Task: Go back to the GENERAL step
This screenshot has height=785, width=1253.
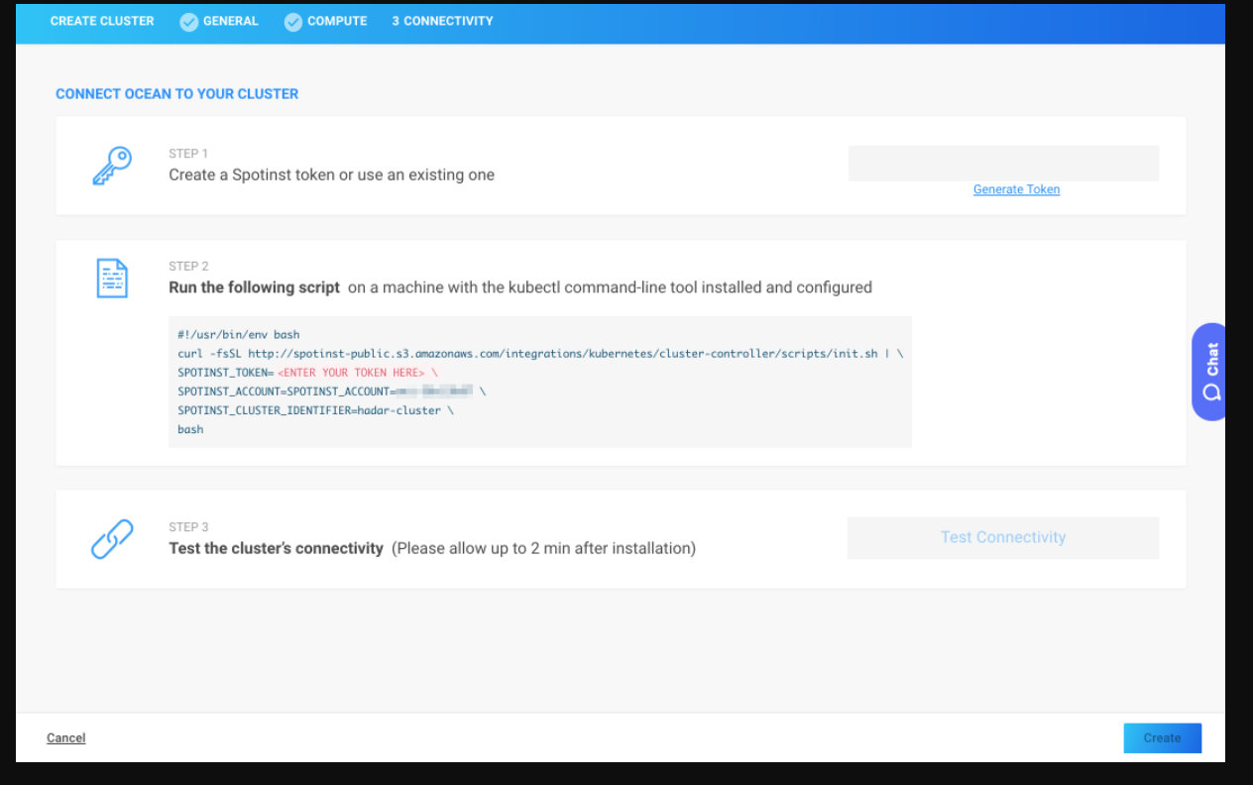Action: tap(230, 21)
